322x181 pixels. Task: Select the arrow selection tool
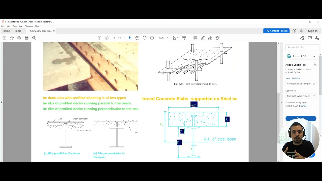click(130, 38)
